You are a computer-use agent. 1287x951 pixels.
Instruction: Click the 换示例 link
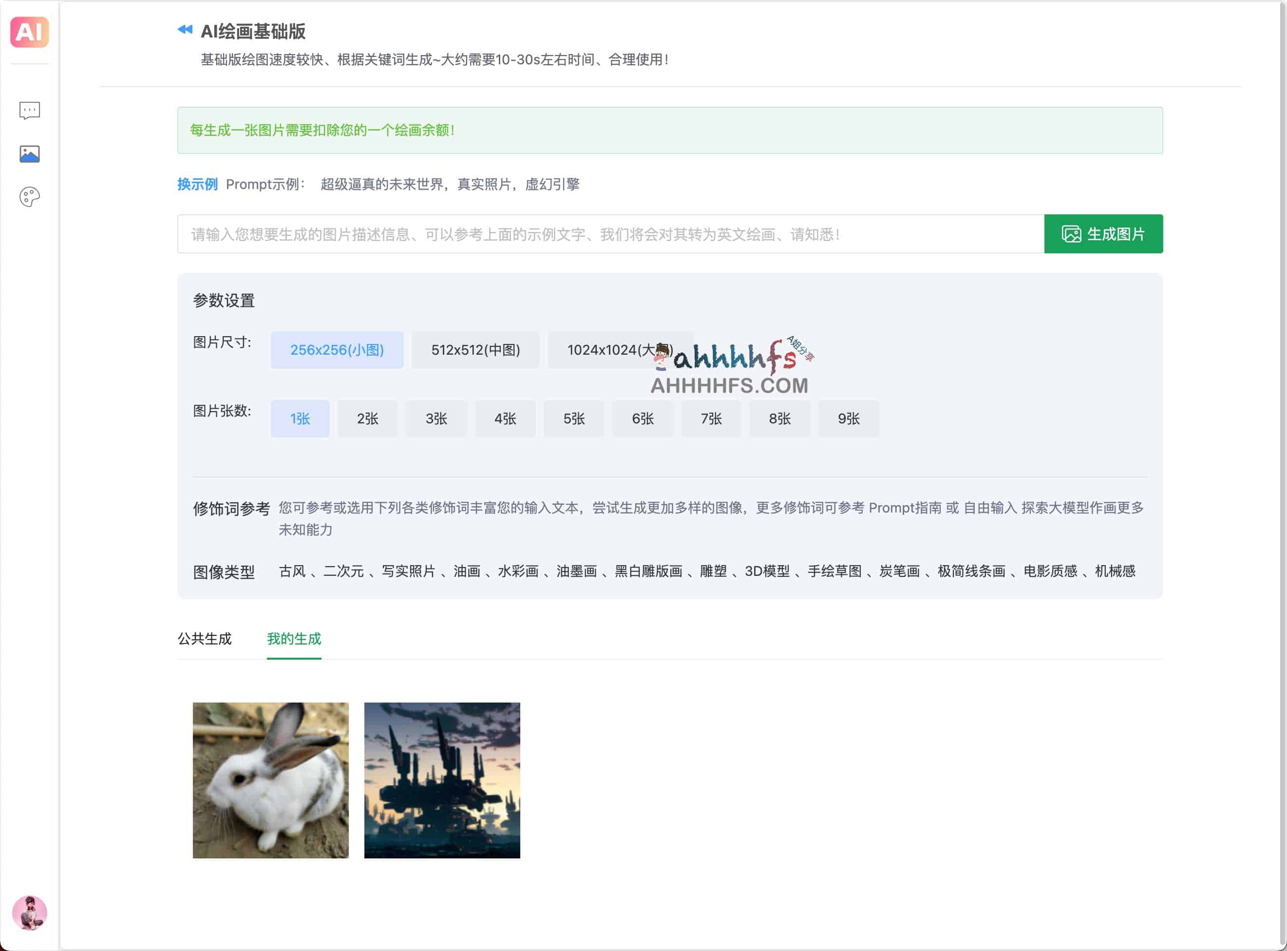197,184
